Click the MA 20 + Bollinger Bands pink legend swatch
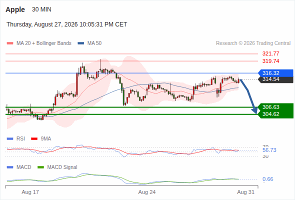 10,43
